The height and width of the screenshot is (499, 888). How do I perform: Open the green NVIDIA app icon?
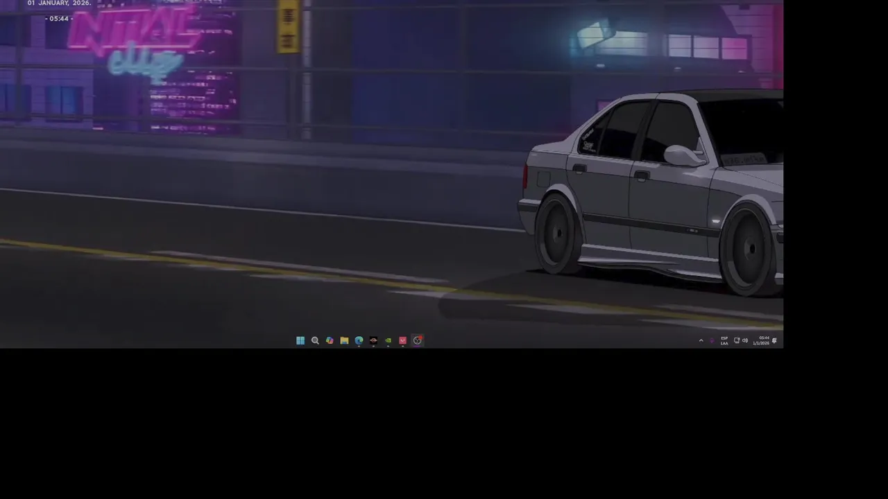[388, 340]
